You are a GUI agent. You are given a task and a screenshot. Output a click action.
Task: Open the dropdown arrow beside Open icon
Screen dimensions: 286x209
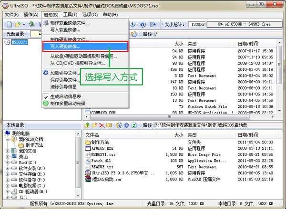pos(24,24)
